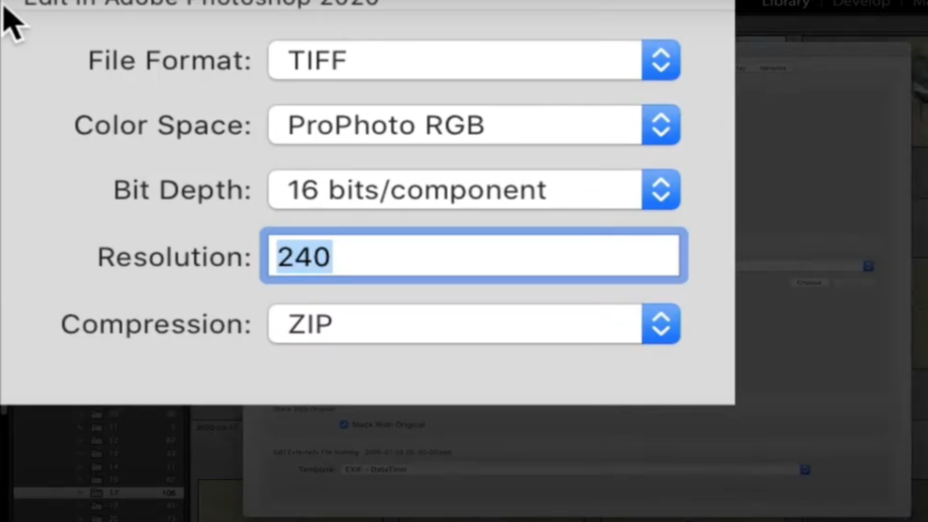Open the Network preferences tab
928x522 pixels.
772,68
